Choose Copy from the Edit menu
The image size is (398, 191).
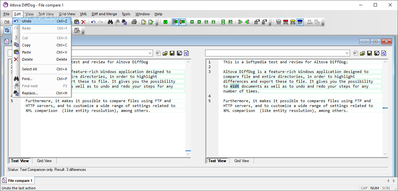point(41,45)
